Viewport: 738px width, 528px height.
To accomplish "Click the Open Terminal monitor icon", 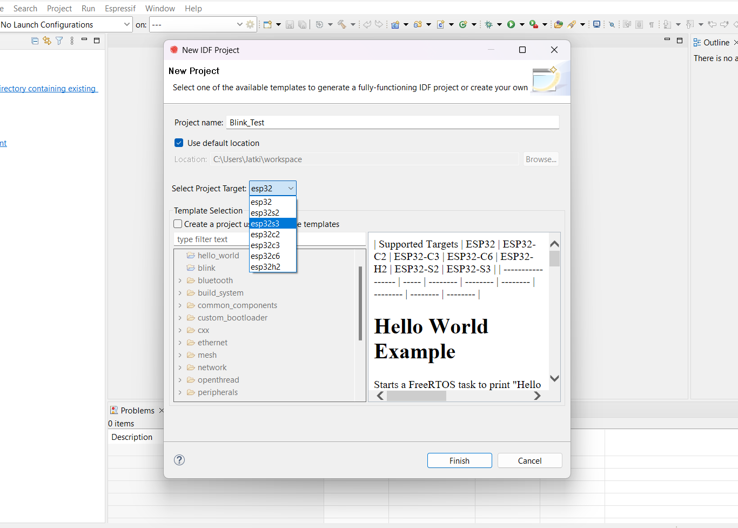I will click(x=597, y=24).
